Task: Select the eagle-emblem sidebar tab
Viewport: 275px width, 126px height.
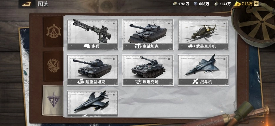Action: (x=54, y=66)
